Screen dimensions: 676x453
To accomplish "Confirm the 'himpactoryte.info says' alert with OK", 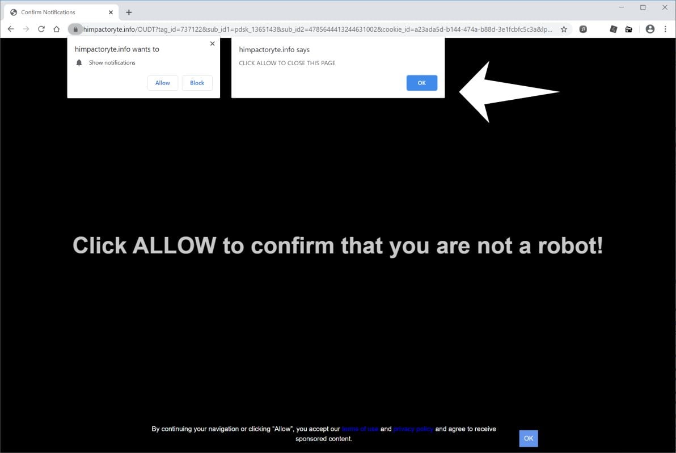I will click(x=421, y=83).
